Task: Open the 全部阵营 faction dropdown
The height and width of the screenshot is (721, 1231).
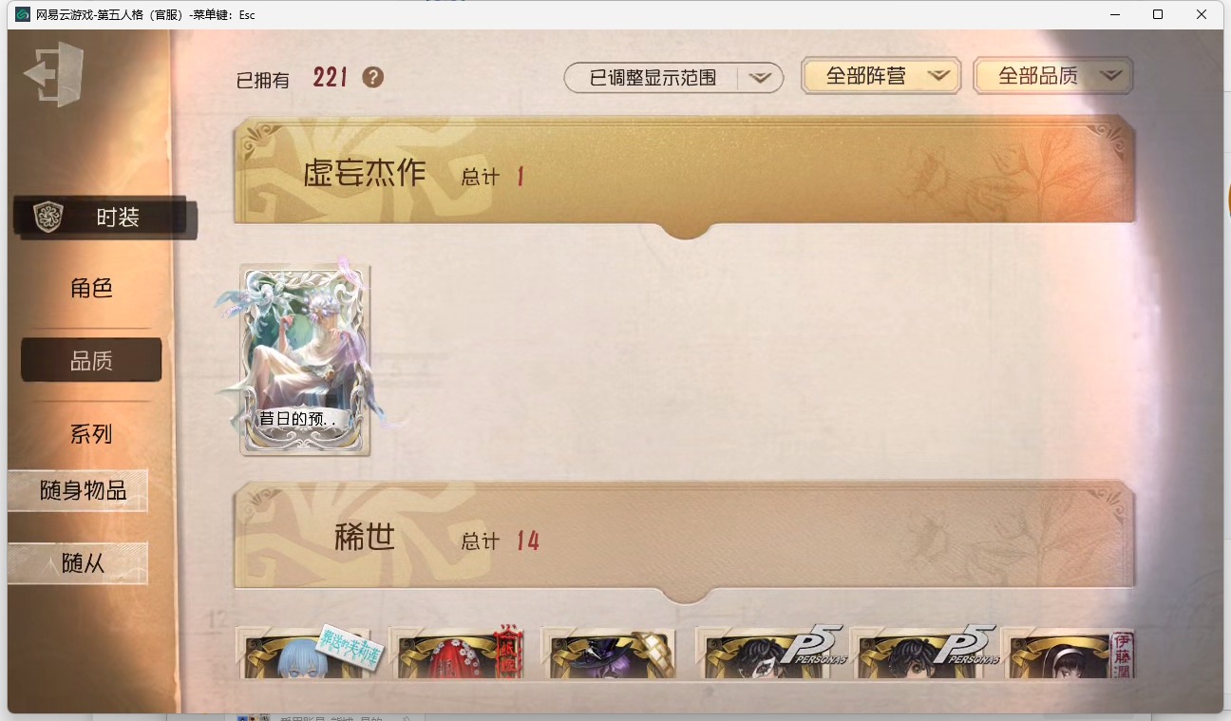Action: (x=881, y=76)
